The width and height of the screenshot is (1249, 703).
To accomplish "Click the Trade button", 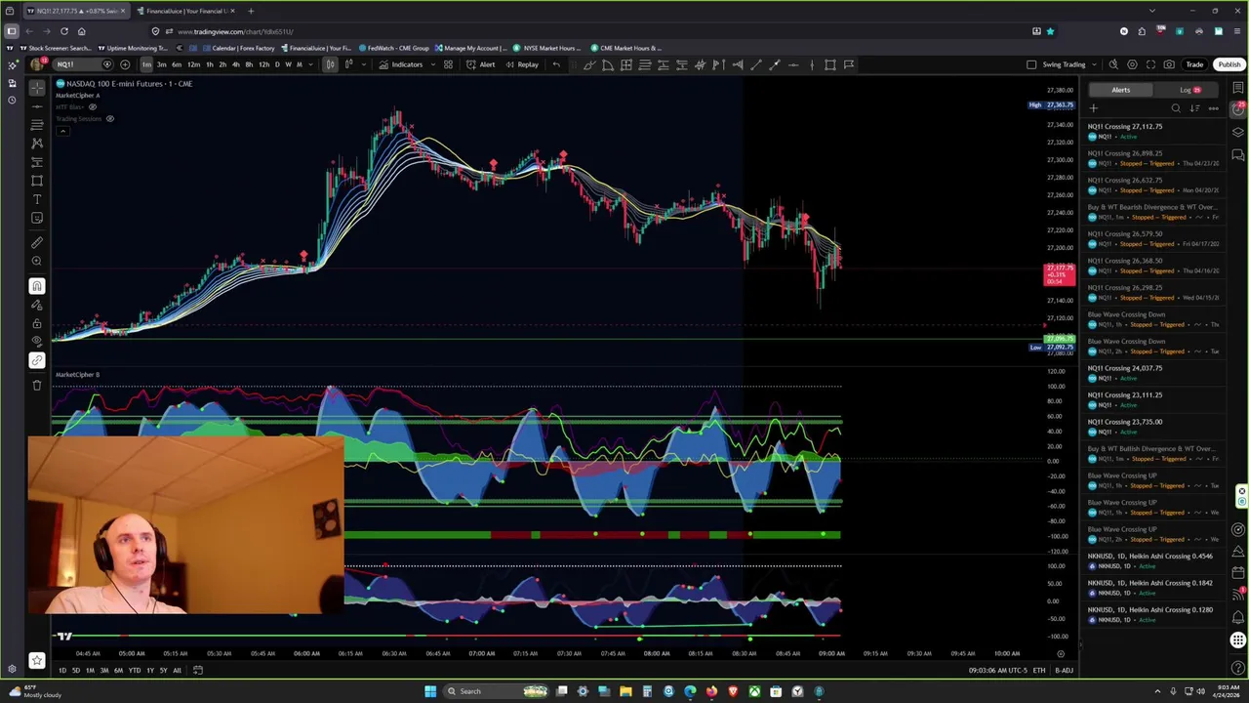I will 1194,64.
